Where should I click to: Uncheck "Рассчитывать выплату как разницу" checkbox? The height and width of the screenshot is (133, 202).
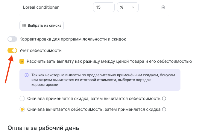[22, 62]
